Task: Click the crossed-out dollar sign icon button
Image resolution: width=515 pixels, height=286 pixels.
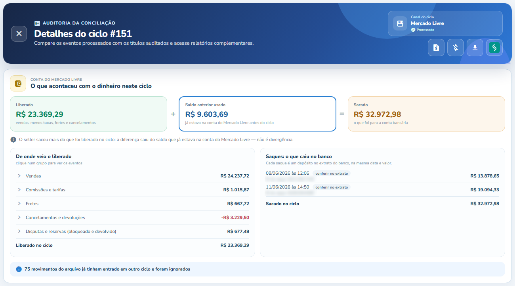Action: pos(456,48)
